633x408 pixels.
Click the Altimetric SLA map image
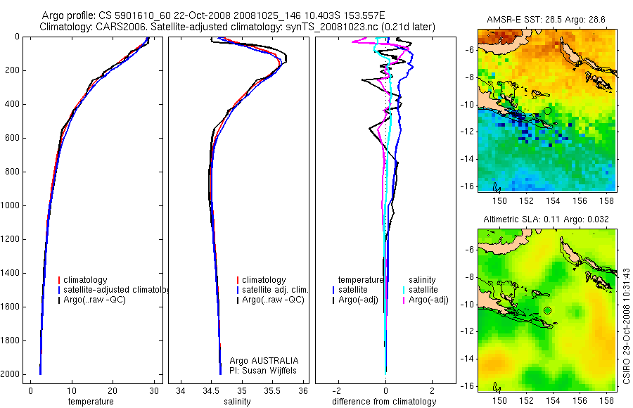click(547, 310)
